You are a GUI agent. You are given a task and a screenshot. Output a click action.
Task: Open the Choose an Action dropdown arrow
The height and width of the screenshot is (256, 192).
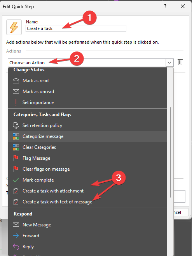[x=169, y=63]
